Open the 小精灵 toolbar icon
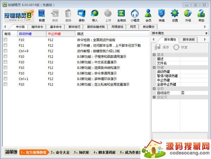The width and height of the screenshot is (211, 159). [135, 15]
